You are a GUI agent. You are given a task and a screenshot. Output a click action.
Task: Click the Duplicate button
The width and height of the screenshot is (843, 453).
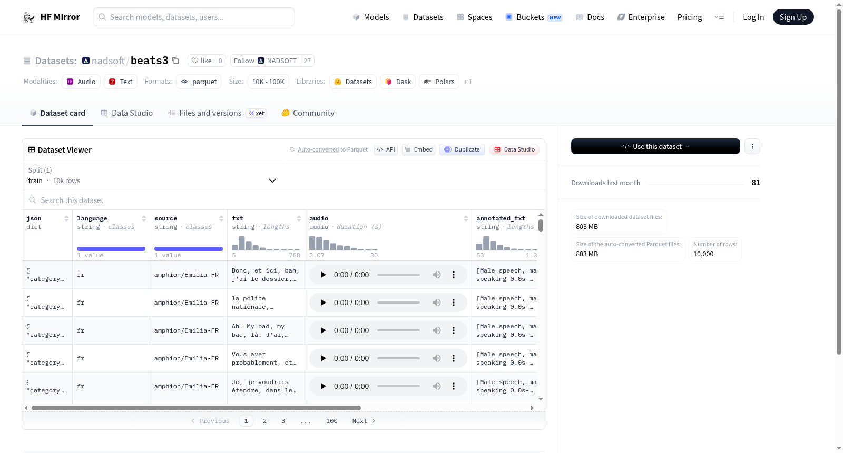(462, 149)
